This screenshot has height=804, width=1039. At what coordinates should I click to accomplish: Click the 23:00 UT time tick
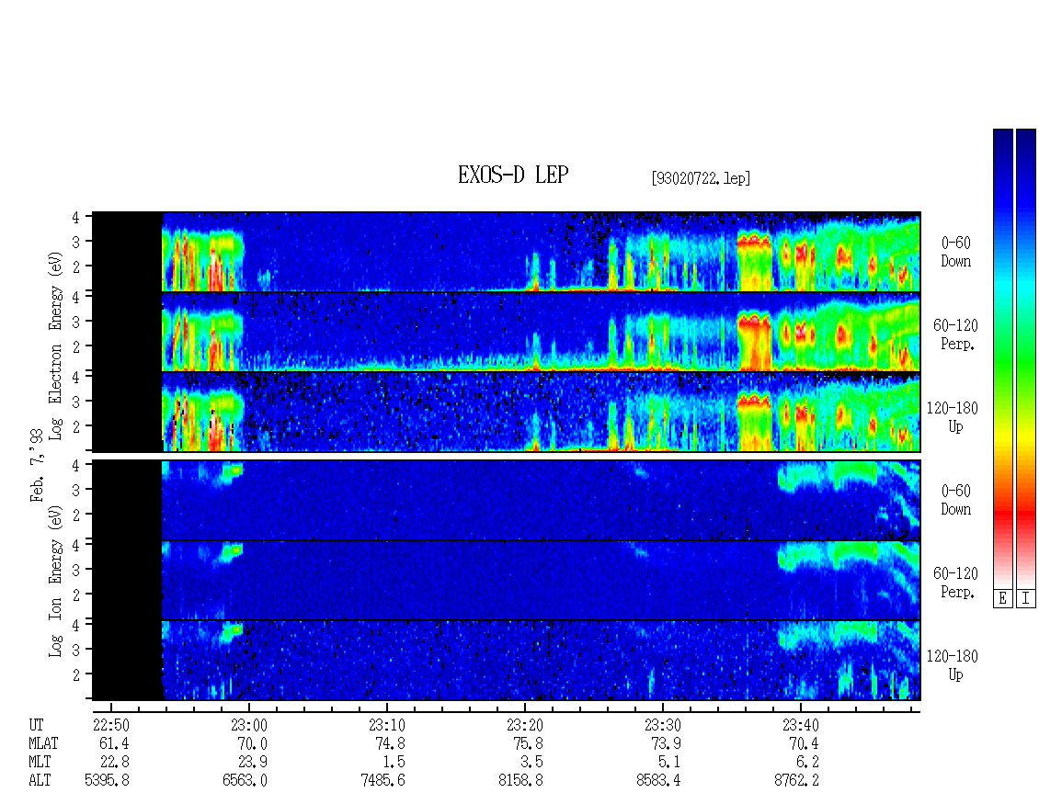(x=249, y=725)
